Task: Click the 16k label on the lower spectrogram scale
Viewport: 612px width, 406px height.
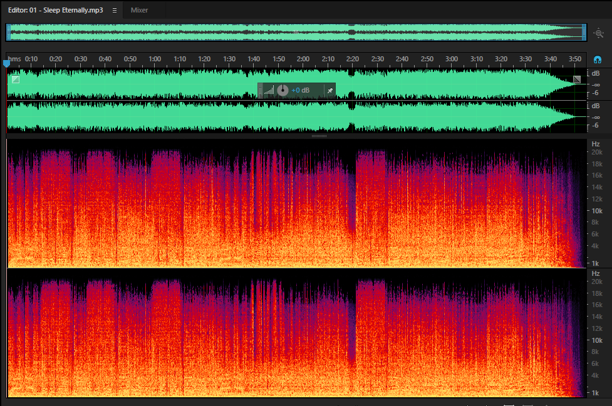Action: pyautogui.click(x=597, y=305)
